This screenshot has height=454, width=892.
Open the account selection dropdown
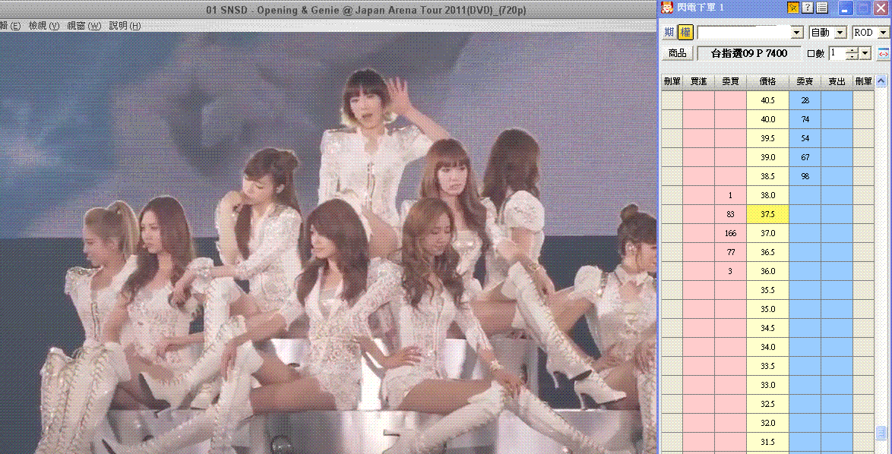pyautogui.click(x=797, y=33)
